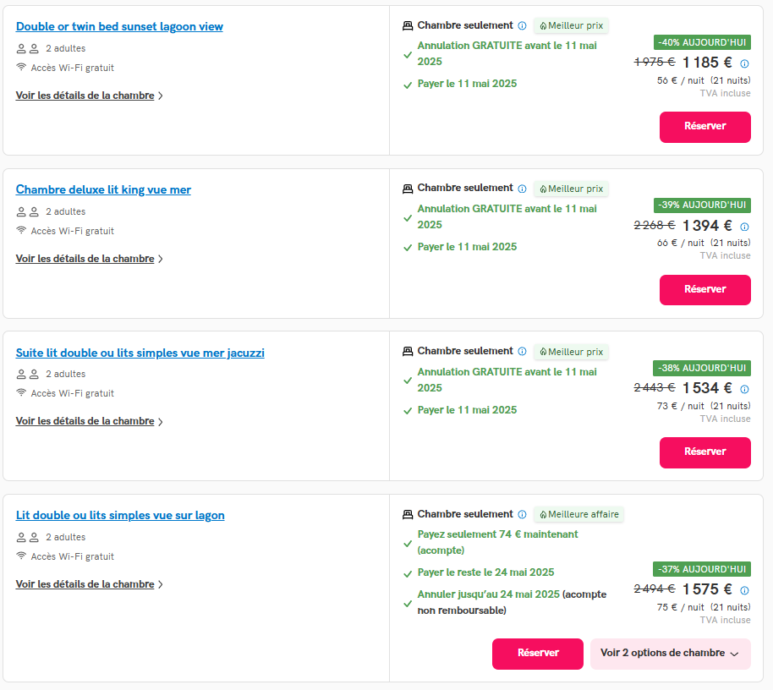
Task: Click Chambre seulement info icon for jacuzzi suite
Action: coord(522,351)
